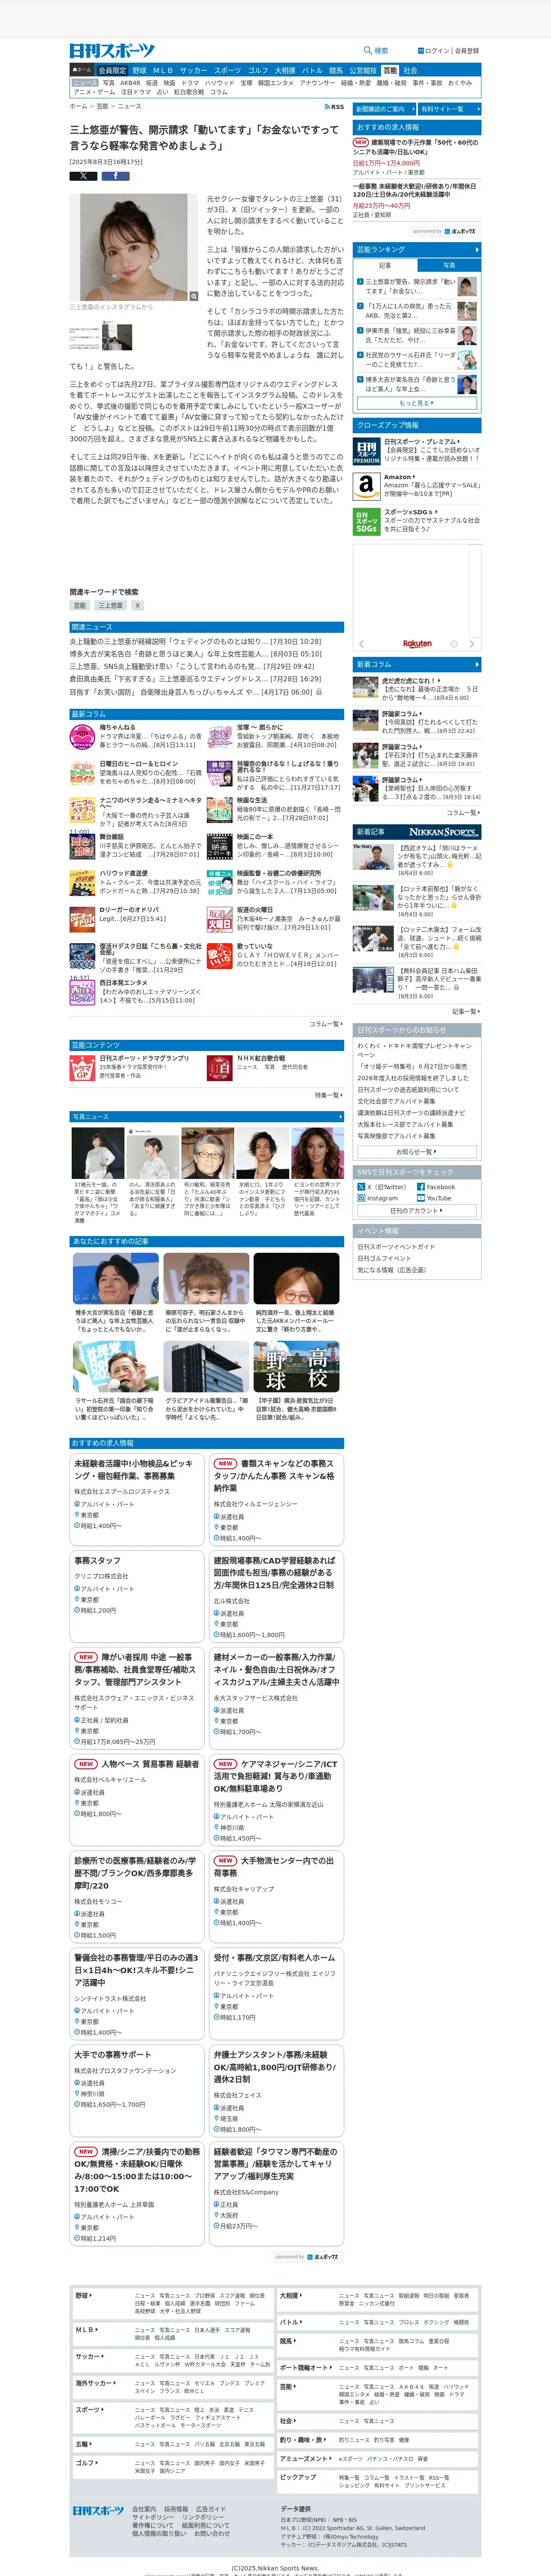The width and height of the screenshot is (551, 2576).
Task: Open the 会員限定 navigation tab
Action: tap(112, 71)
